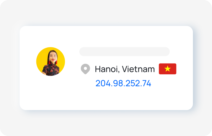Screen dimensions: 212x136
Task: Click the gray placeholder name bar
Action: [x=124, y=52]
